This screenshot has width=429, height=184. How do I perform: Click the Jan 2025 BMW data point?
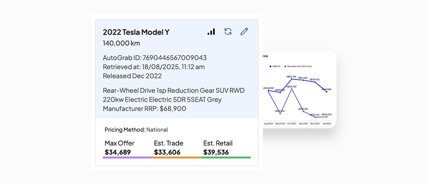tap(327, 92)
